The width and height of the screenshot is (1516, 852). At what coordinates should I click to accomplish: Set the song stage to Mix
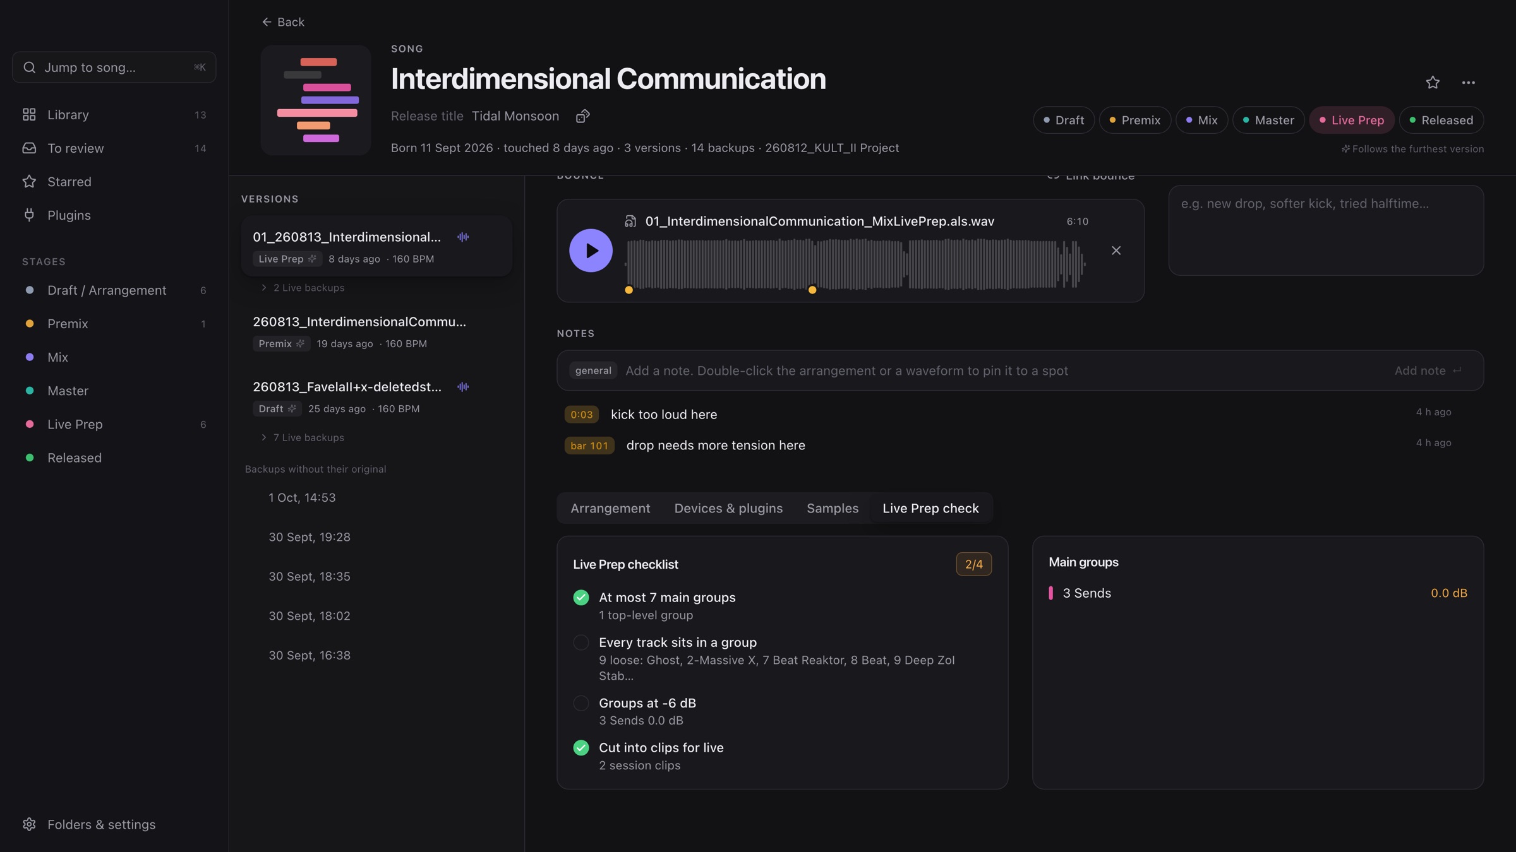pyautogui.click(x=1201, y=120)
